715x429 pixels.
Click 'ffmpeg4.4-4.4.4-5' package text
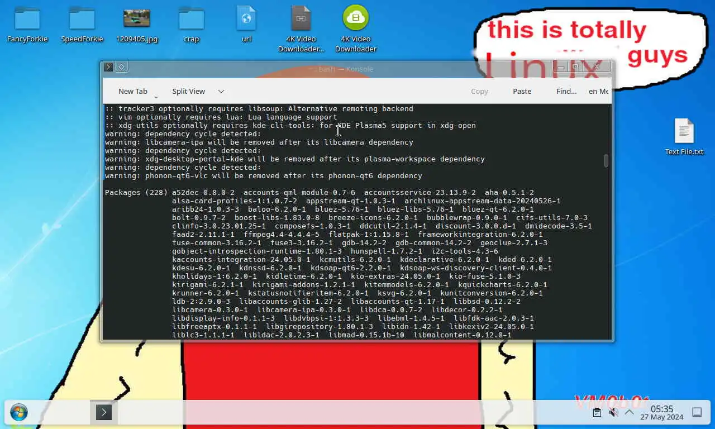282,235
